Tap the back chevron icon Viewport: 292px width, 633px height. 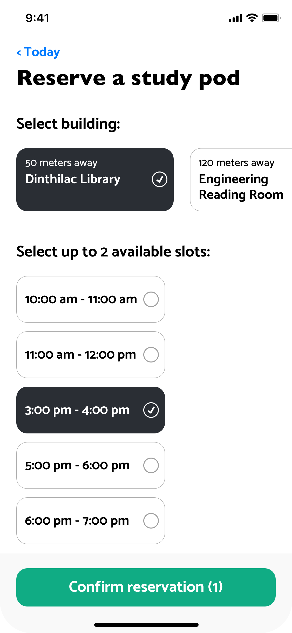click(x=19, y=53)
